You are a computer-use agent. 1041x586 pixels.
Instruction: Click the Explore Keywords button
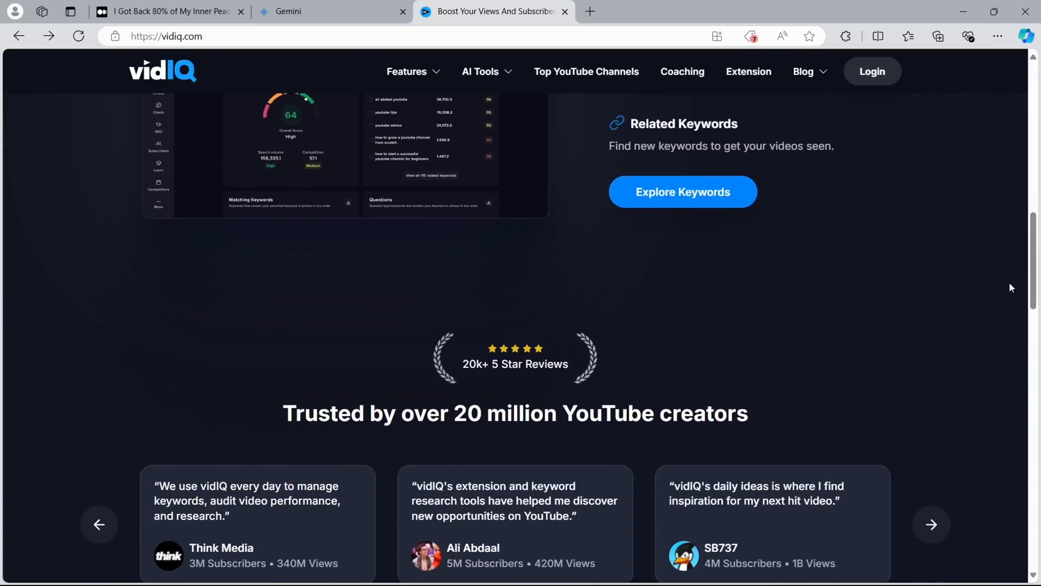[x=683, y=192]
